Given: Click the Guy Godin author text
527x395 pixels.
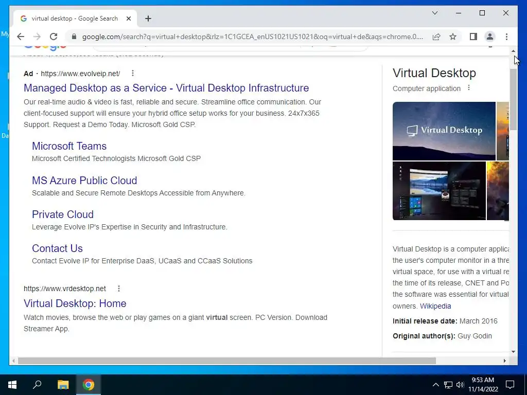Looking at the screenshot, I should pos(475,336).
